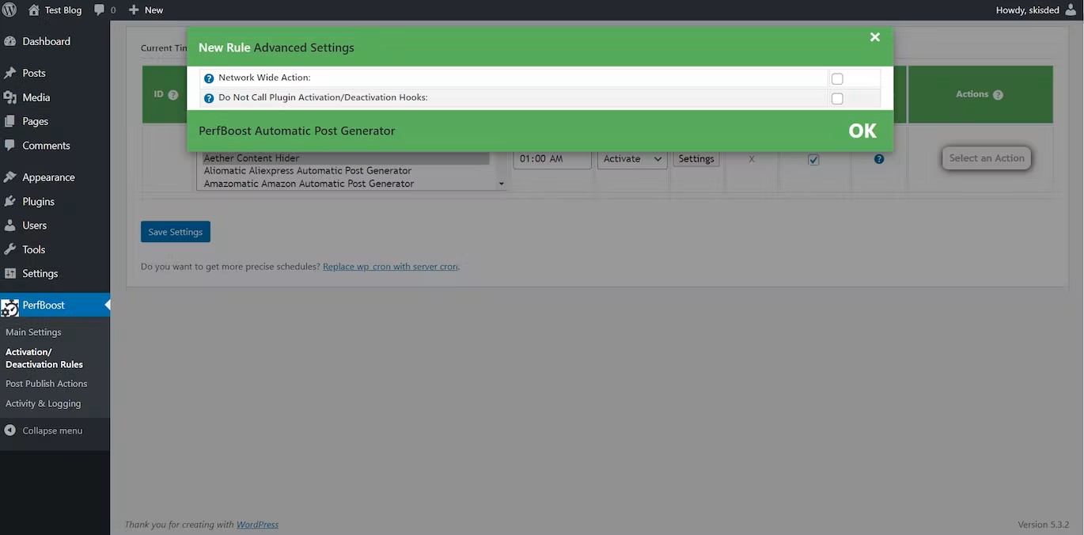The width and height of the screenshot is (1084, 535).
Task: Click the plugin list scroll-down arrow
Action: (x=501, y=184)
